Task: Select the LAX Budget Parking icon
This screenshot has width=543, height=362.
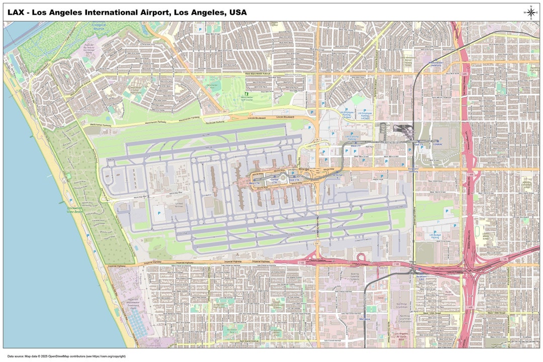Action: click(435, 232)
